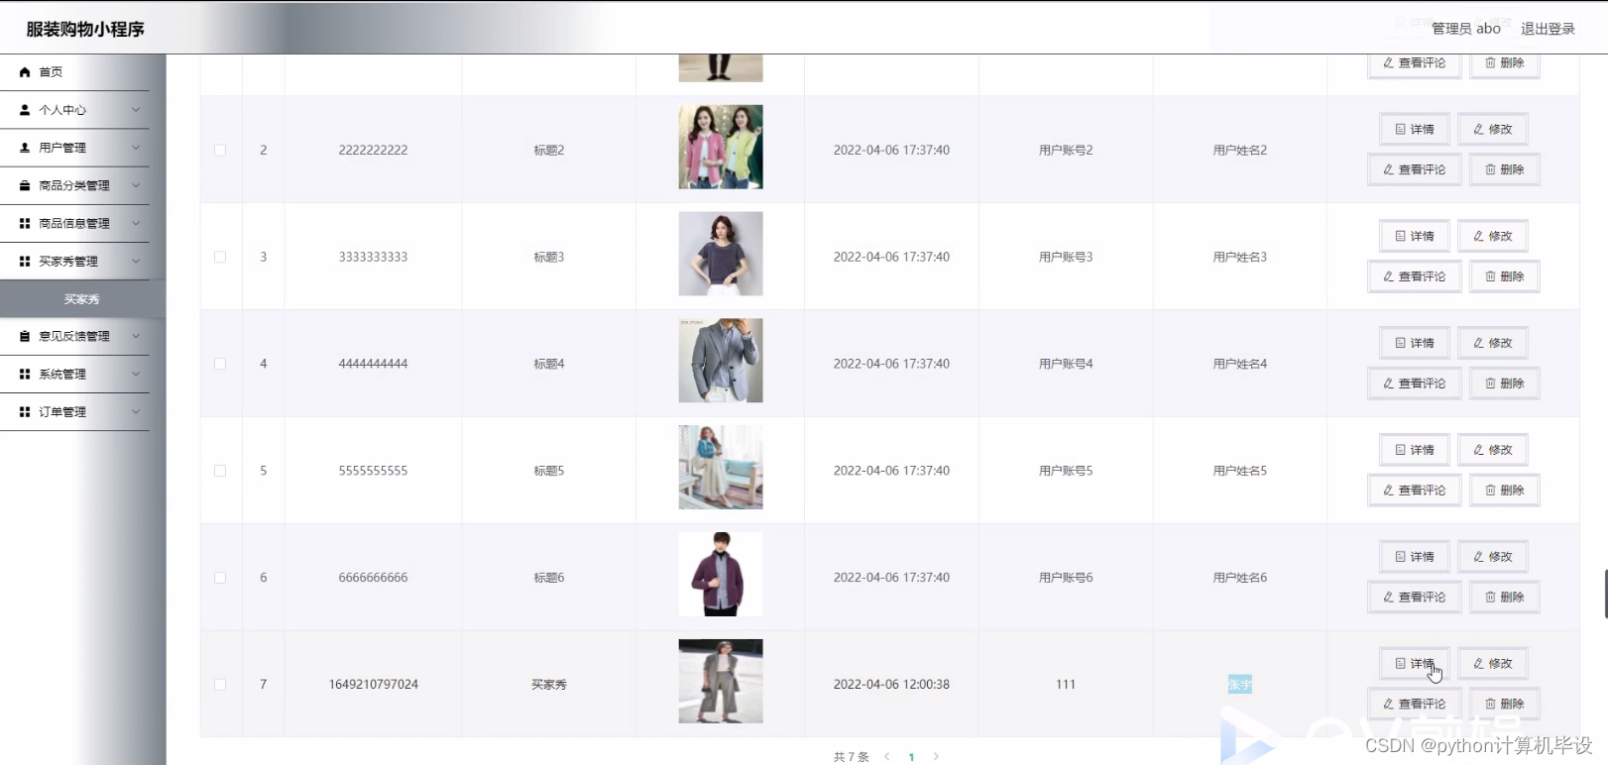The image size is (1608, 765).
Task: Expand the 订单管理 menu chevron
Action: click(x=136, y=411)
